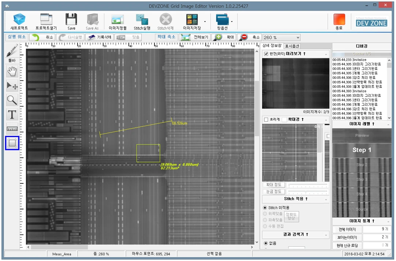Select the arrow move tool
The width and height of the screenshot is (396, 261).
click(x=12, y=86)
